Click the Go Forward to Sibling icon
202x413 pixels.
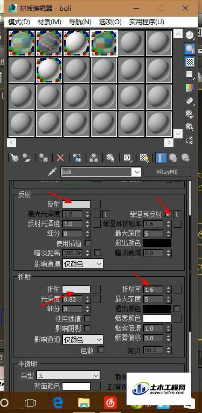click(186, 158)
